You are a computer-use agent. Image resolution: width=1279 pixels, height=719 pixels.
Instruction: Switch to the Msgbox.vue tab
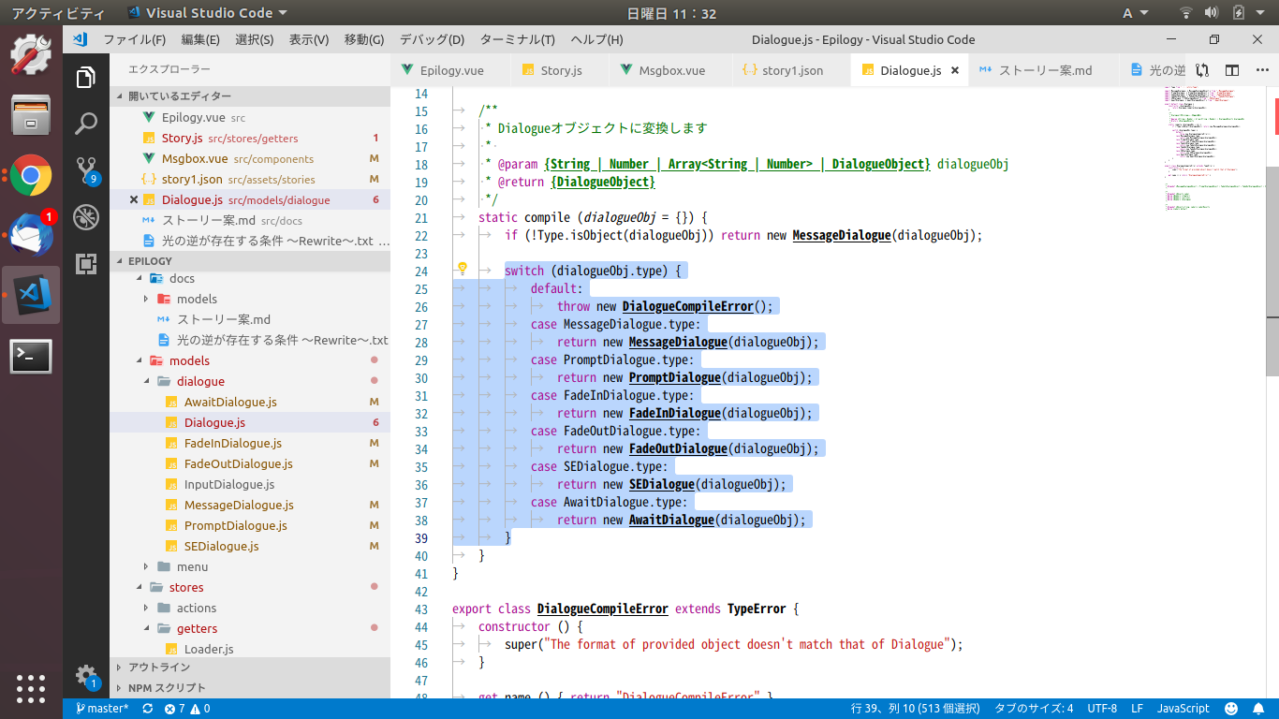(671, 70)
